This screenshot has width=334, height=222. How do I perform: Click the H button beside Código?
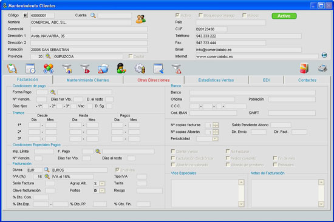coord(26,15)
